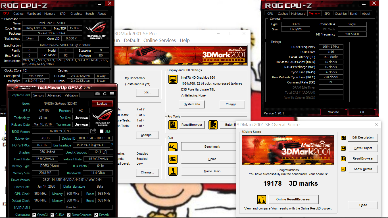388x218 pixels.
Task: Click the Edit... button under My Benchmark
Action: (x=147, y=93)
